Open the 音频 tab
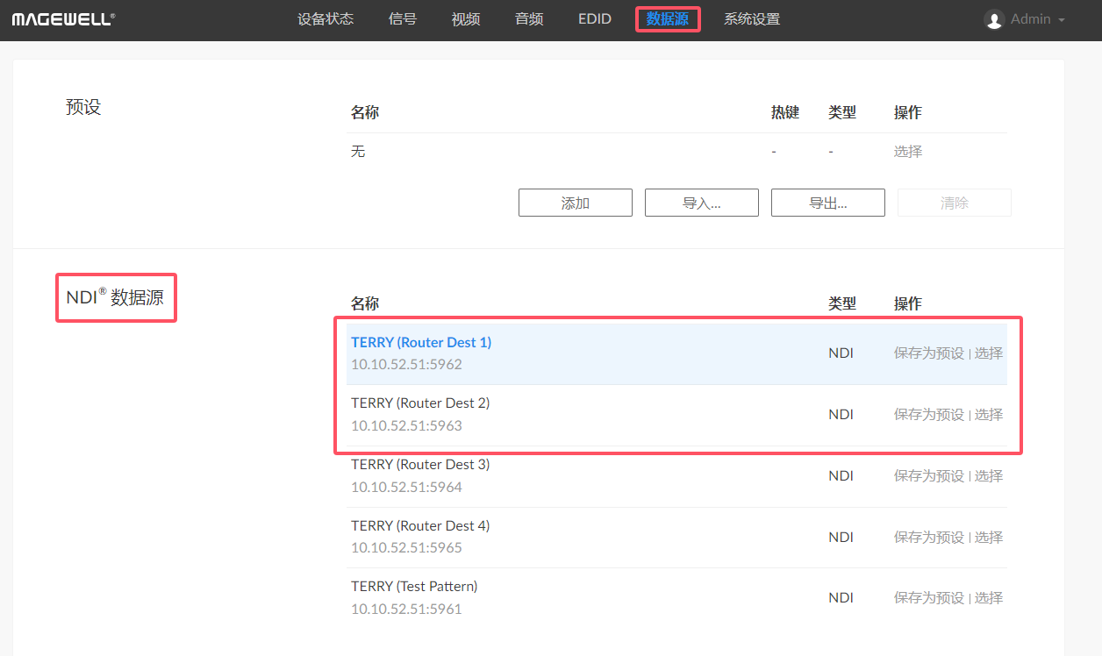The image size is (1102, 656). pos(529,19)
